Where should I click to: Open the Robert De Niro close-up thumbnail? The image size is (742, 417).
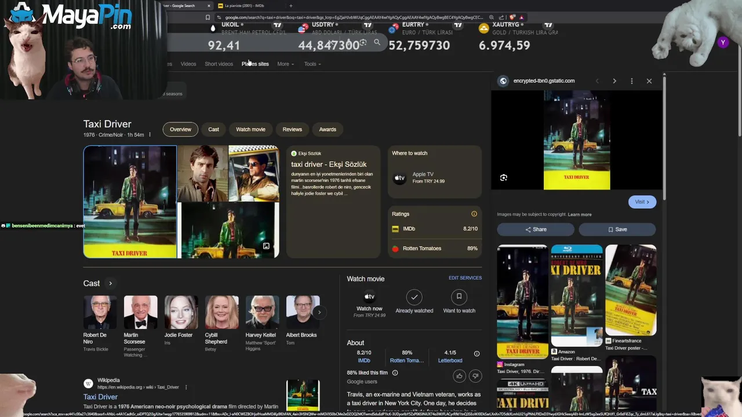click(x=202, y=173)
